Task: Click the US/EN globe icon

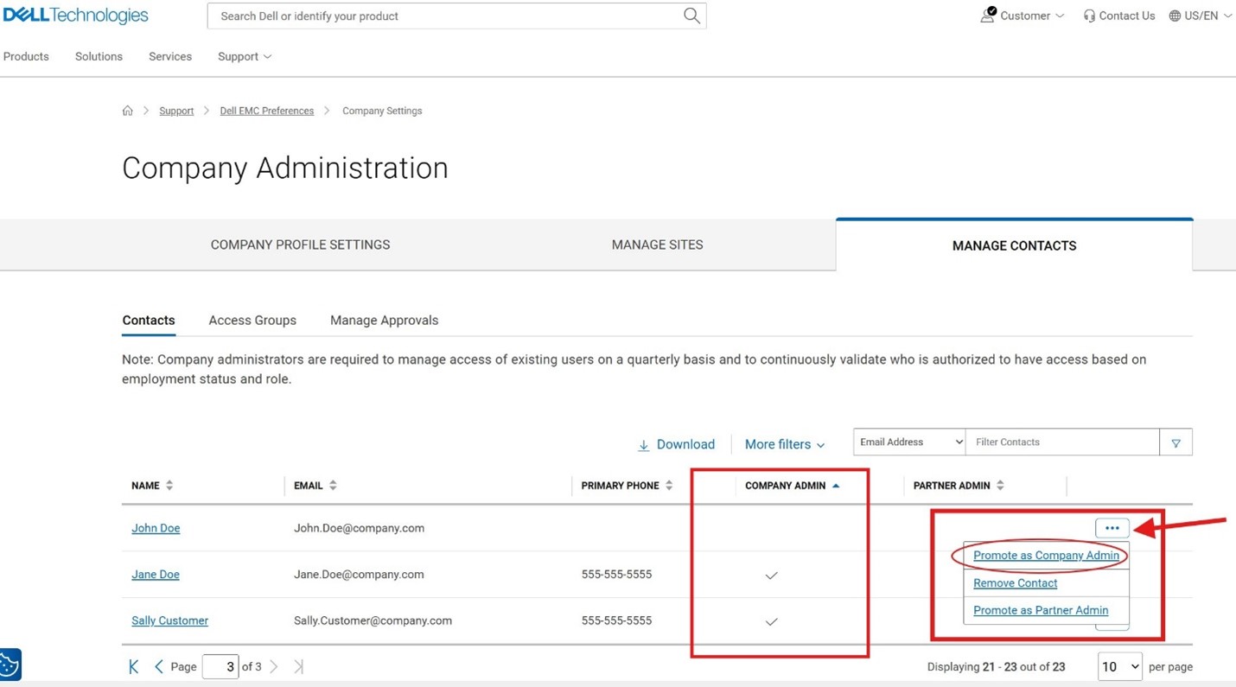Action: tap(1174, 16)
